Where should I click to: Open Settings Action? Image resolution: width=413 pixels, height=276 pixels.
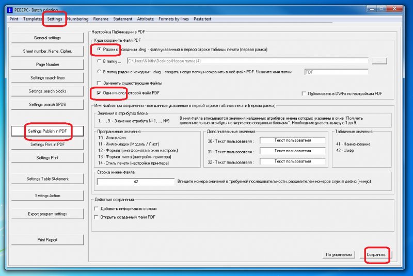tap(47, 196)
